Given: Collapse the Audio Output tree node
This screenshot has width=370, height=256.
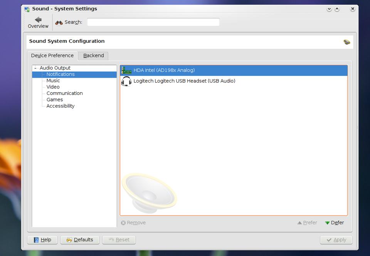Looking at the screenshot, I should tap(35, 68).
